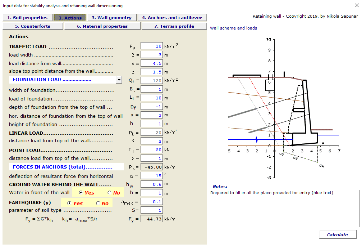Click the foundation load Qt field
Screen dimensions: 362x246
coord(151,80)
